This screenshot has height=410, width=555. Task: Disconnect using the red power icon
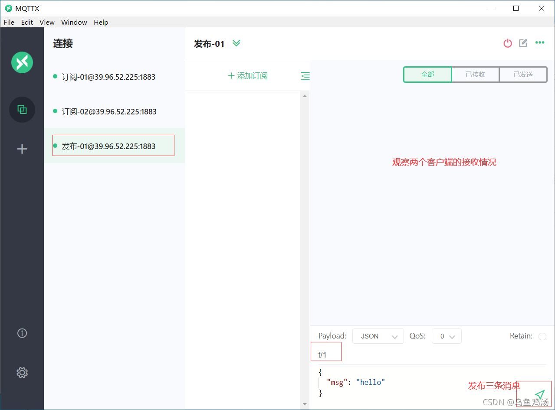pos(508,43)
